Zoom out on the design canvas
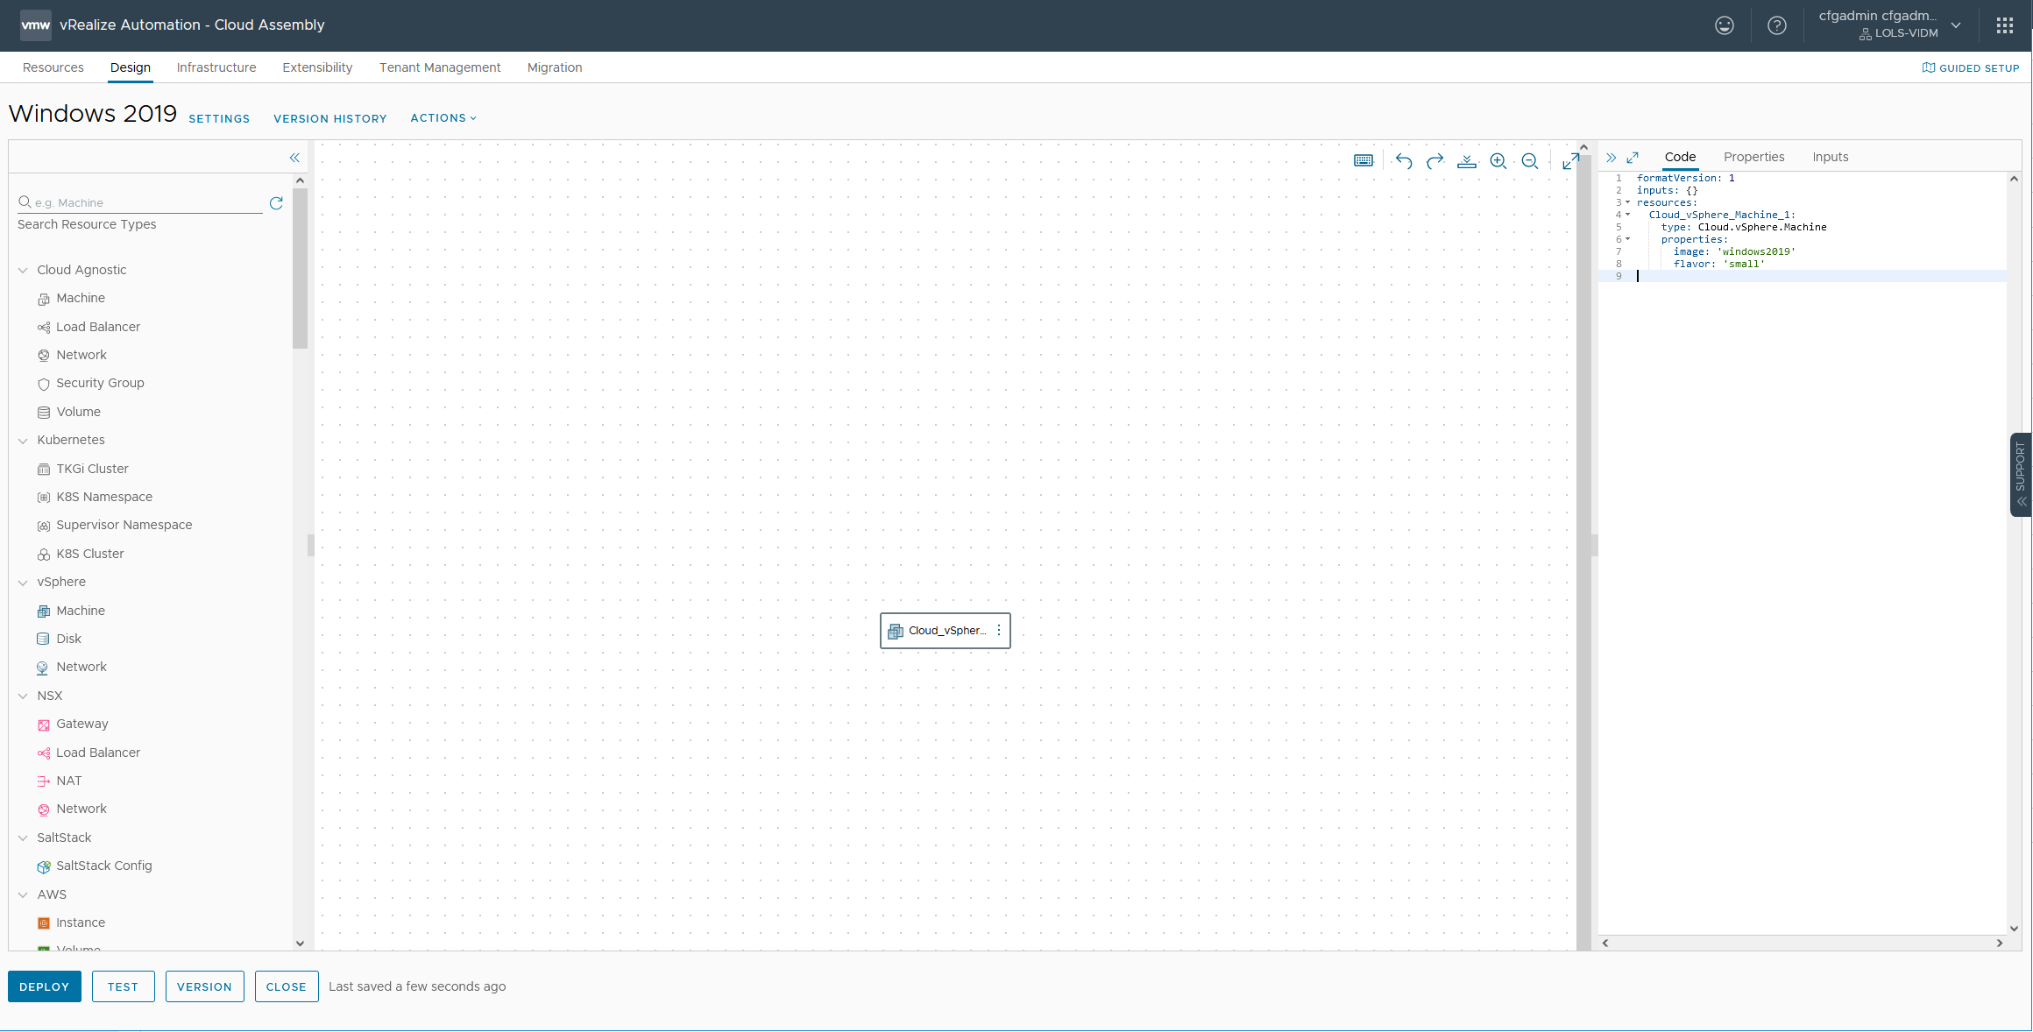Viewport: 2033px width, 1032px height. pos(1530,161)
